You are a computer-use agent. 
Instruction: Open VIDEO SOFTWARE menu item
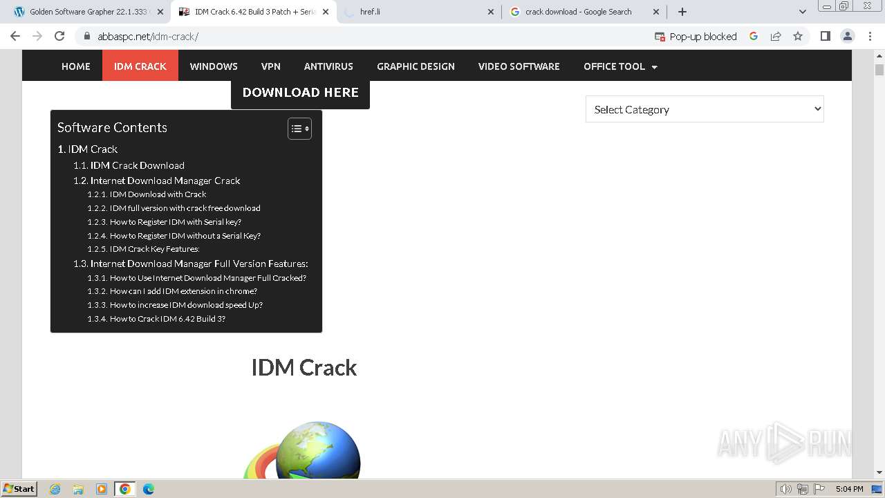click(519, 66)
